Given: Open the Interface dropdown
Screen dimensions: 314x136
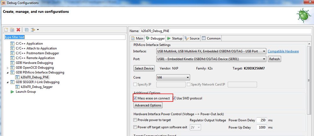Looking at the screenshot, I should click(x=211, y=52).
